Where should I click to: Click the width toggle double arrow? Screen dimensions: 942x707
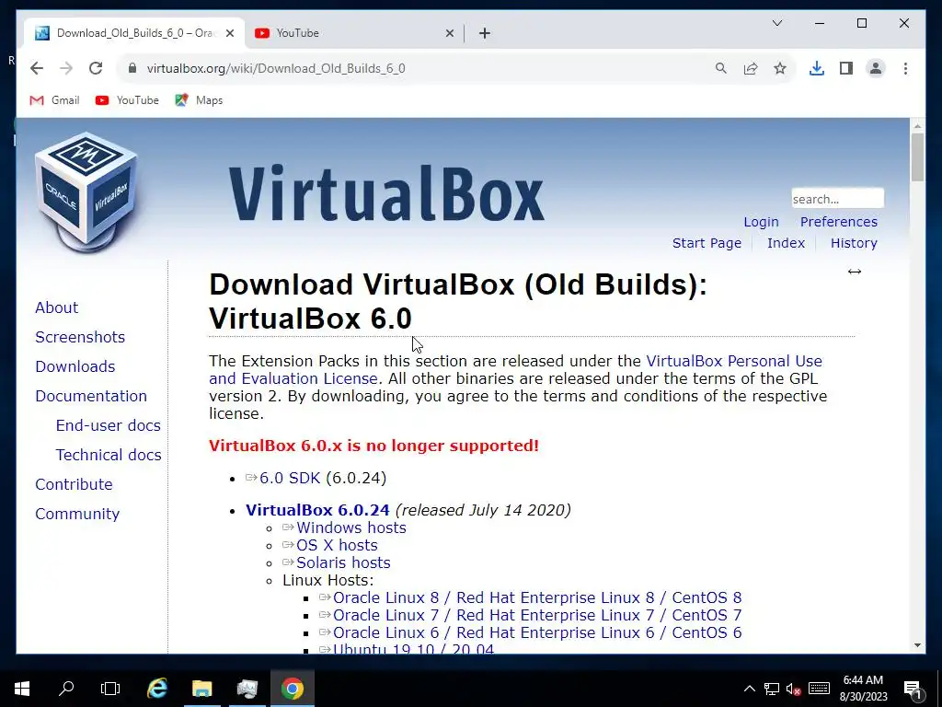pyautogui.click(x=855, y=272)
